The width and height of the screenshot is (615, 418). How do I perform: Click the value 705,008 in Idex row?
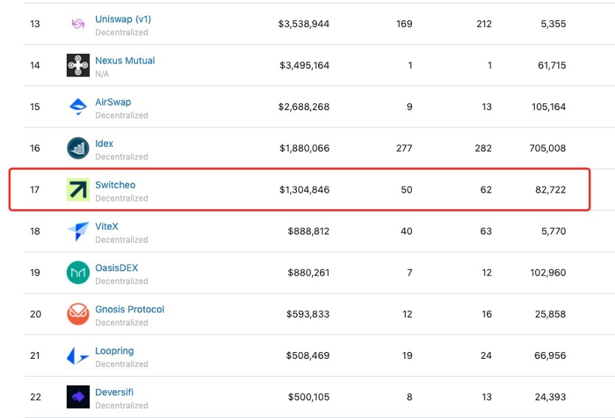tap(547, 148)
